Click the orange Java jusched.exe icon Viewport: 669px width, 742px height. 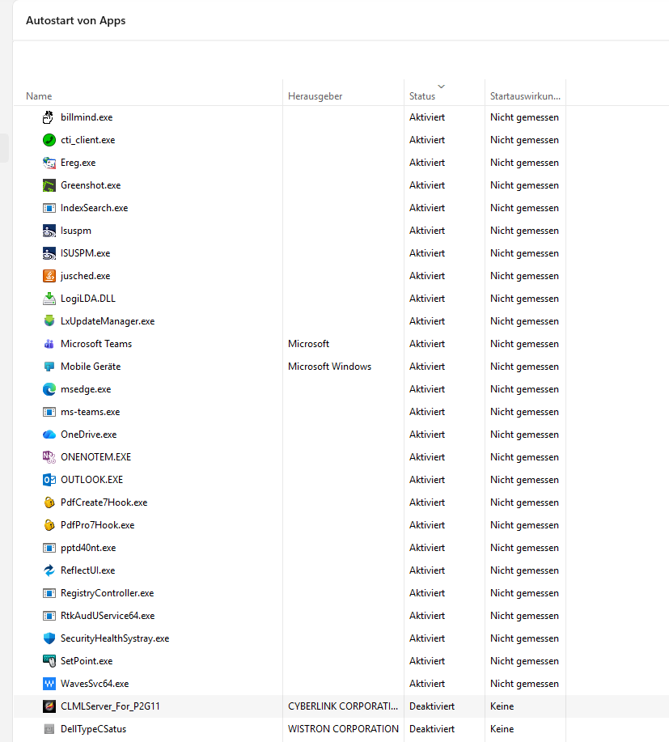49,276
